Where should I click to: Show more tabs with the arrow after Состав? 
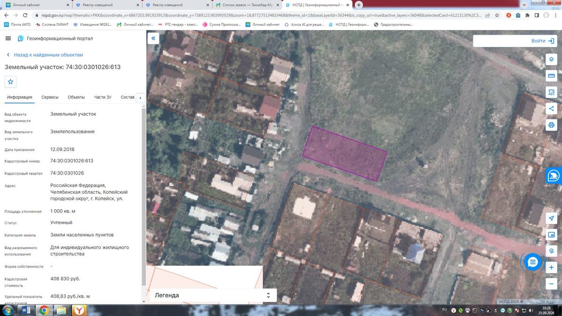pos(140,97)
